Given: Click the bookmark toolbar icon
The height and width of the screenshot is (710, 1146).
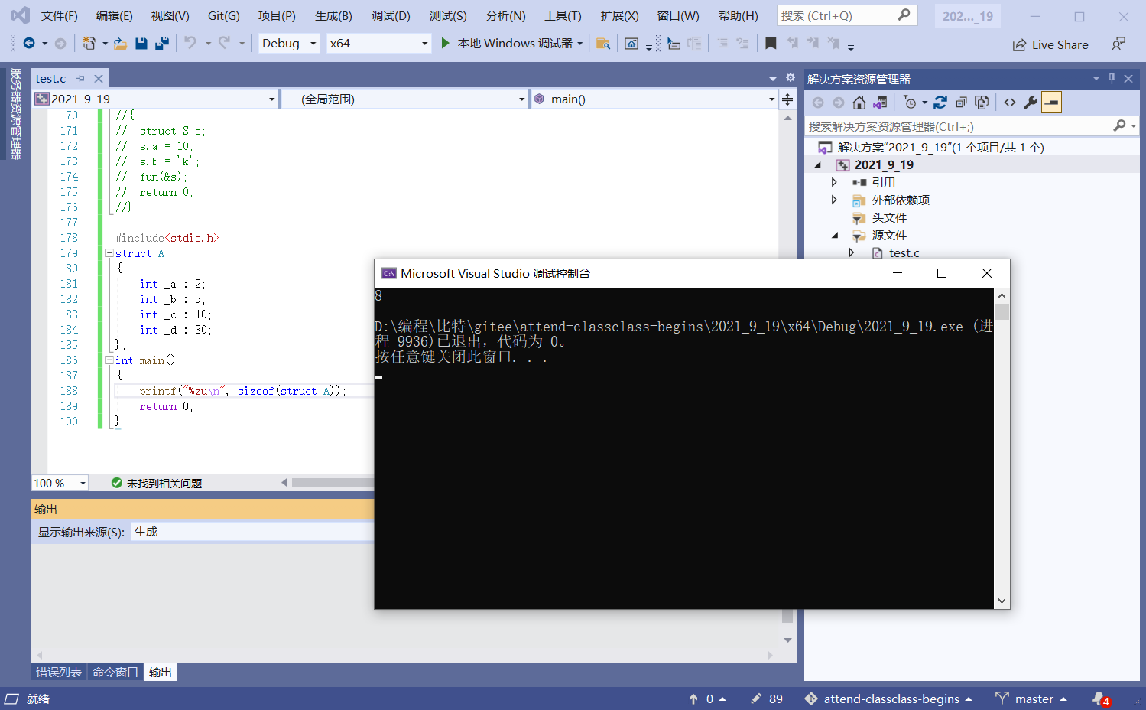Looking at the screenshot, I should tap(771, 44).
